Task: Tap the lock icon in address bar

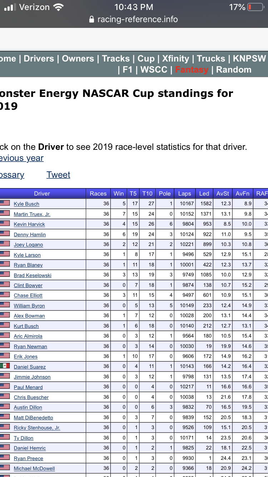Action: (92, 19)
